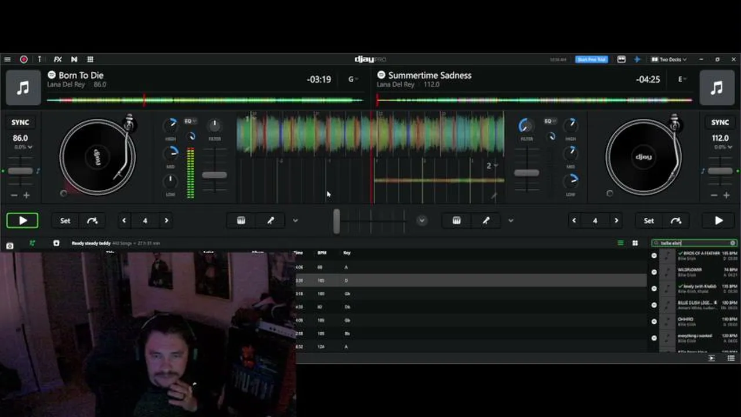
Task: Nudge right deck pitch up with plus
Action: coord(727,195)
